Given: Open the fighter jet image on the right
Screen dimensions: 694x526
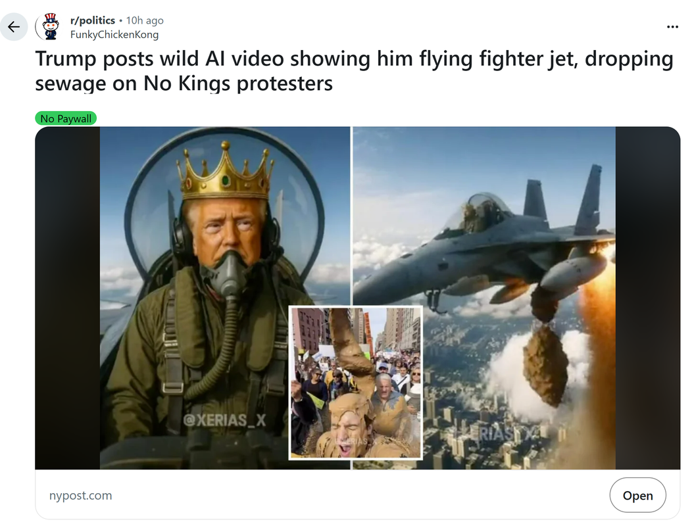Looking at the screenshot, I should point(483,298).
